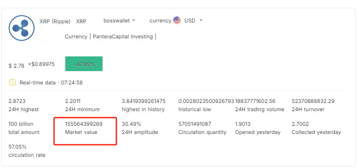Click the yellow clock real-time data icon
The width and height of the screenshot is (359, 168).
[13, 82]
